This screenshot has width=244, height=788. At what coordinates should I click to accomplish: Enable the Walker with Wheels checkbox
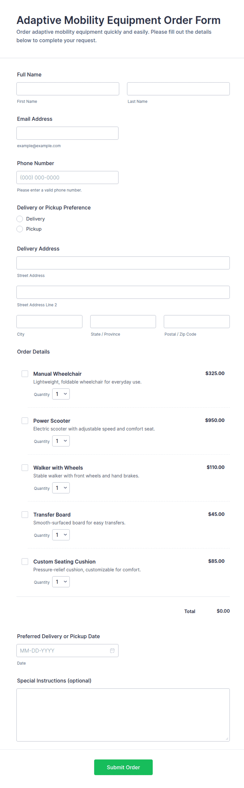(25, 467)
